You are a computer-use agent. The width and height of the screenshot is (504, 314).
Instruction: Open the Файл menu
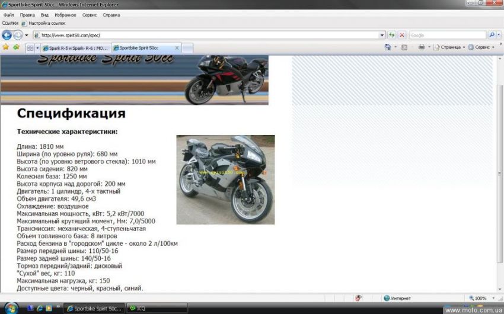click(x=9, y=15)
